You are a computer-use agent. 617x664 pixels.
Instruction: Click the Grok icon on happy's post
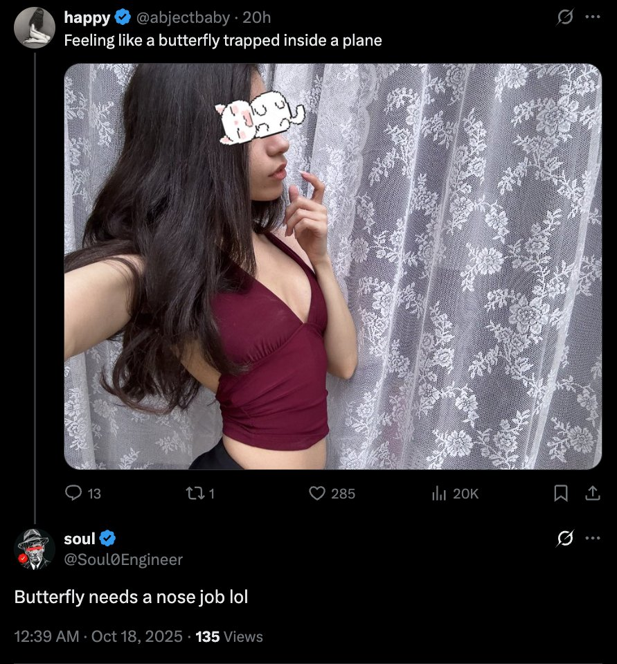[x=564, y=17]
